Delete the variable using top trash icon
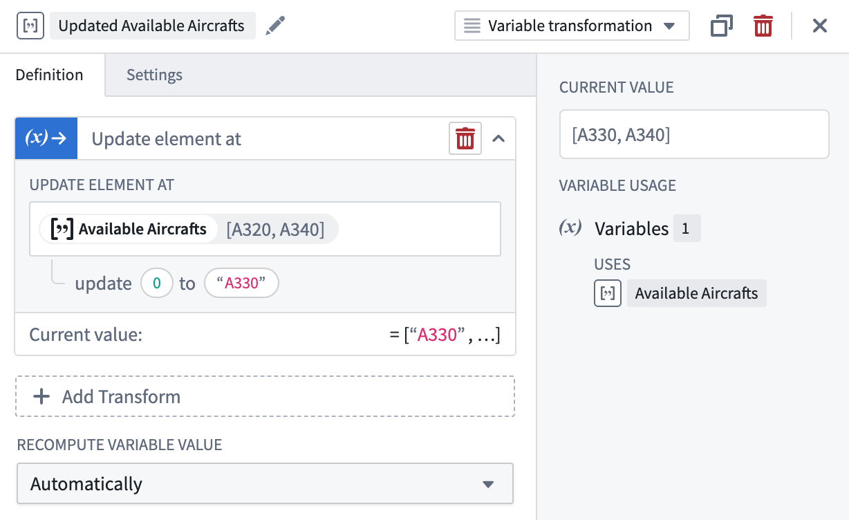The image size is (849, 520). coord(763,26)
